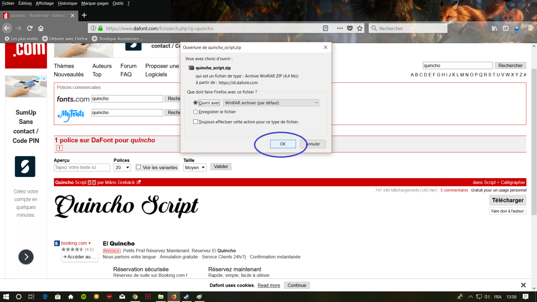Check 'Toujours effectuer cette action' checkbox

(x=196, y=122)
